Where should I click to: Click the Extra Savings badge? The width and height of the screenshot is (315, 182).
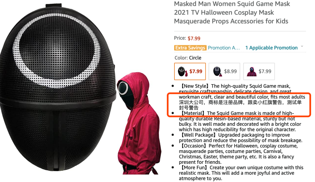point(190,48)
